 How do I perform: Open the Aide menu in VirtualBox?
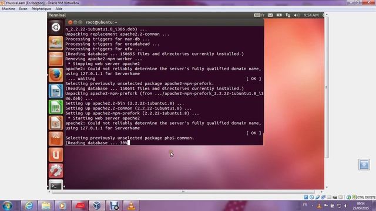coord(59,9)
